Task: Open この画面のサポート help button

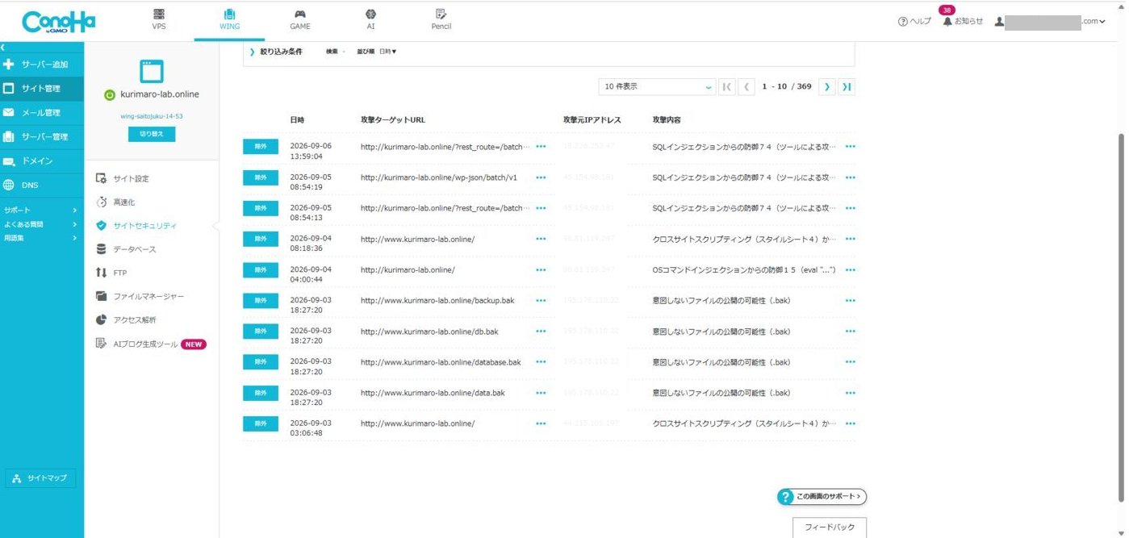Action: 822,497
